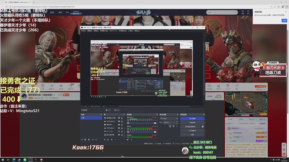Open OBS 停靠窗口(D) menu

(104, 31)
